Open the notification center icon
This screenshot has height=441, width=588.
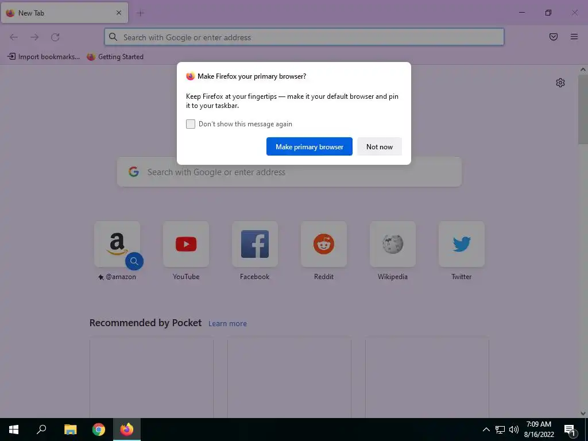tap(570, 430)
